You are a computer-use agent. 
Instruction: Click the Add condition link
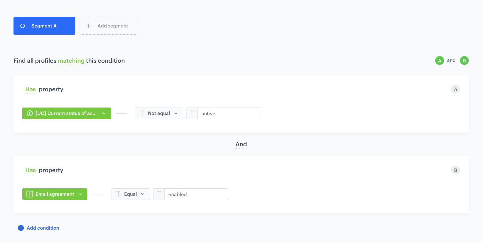[43, 228]
